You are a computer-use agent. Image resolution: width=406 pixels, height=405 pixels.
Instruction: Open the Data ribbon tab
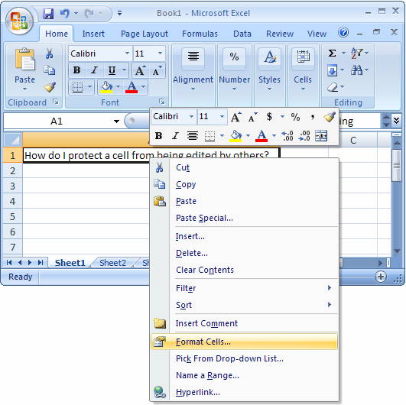point(242,34)
